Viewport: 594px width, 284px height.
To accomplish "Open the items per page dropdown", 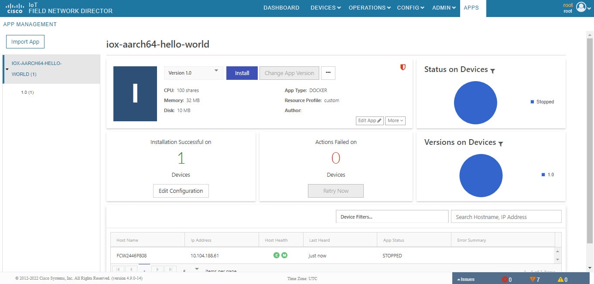I will 197,269.
